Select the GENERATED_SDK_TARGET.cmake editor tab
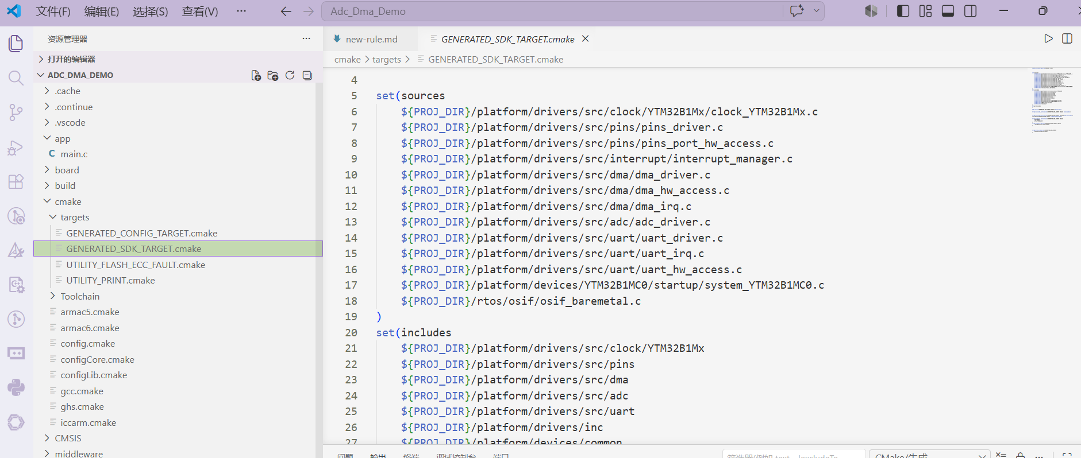 coord(508,39)
